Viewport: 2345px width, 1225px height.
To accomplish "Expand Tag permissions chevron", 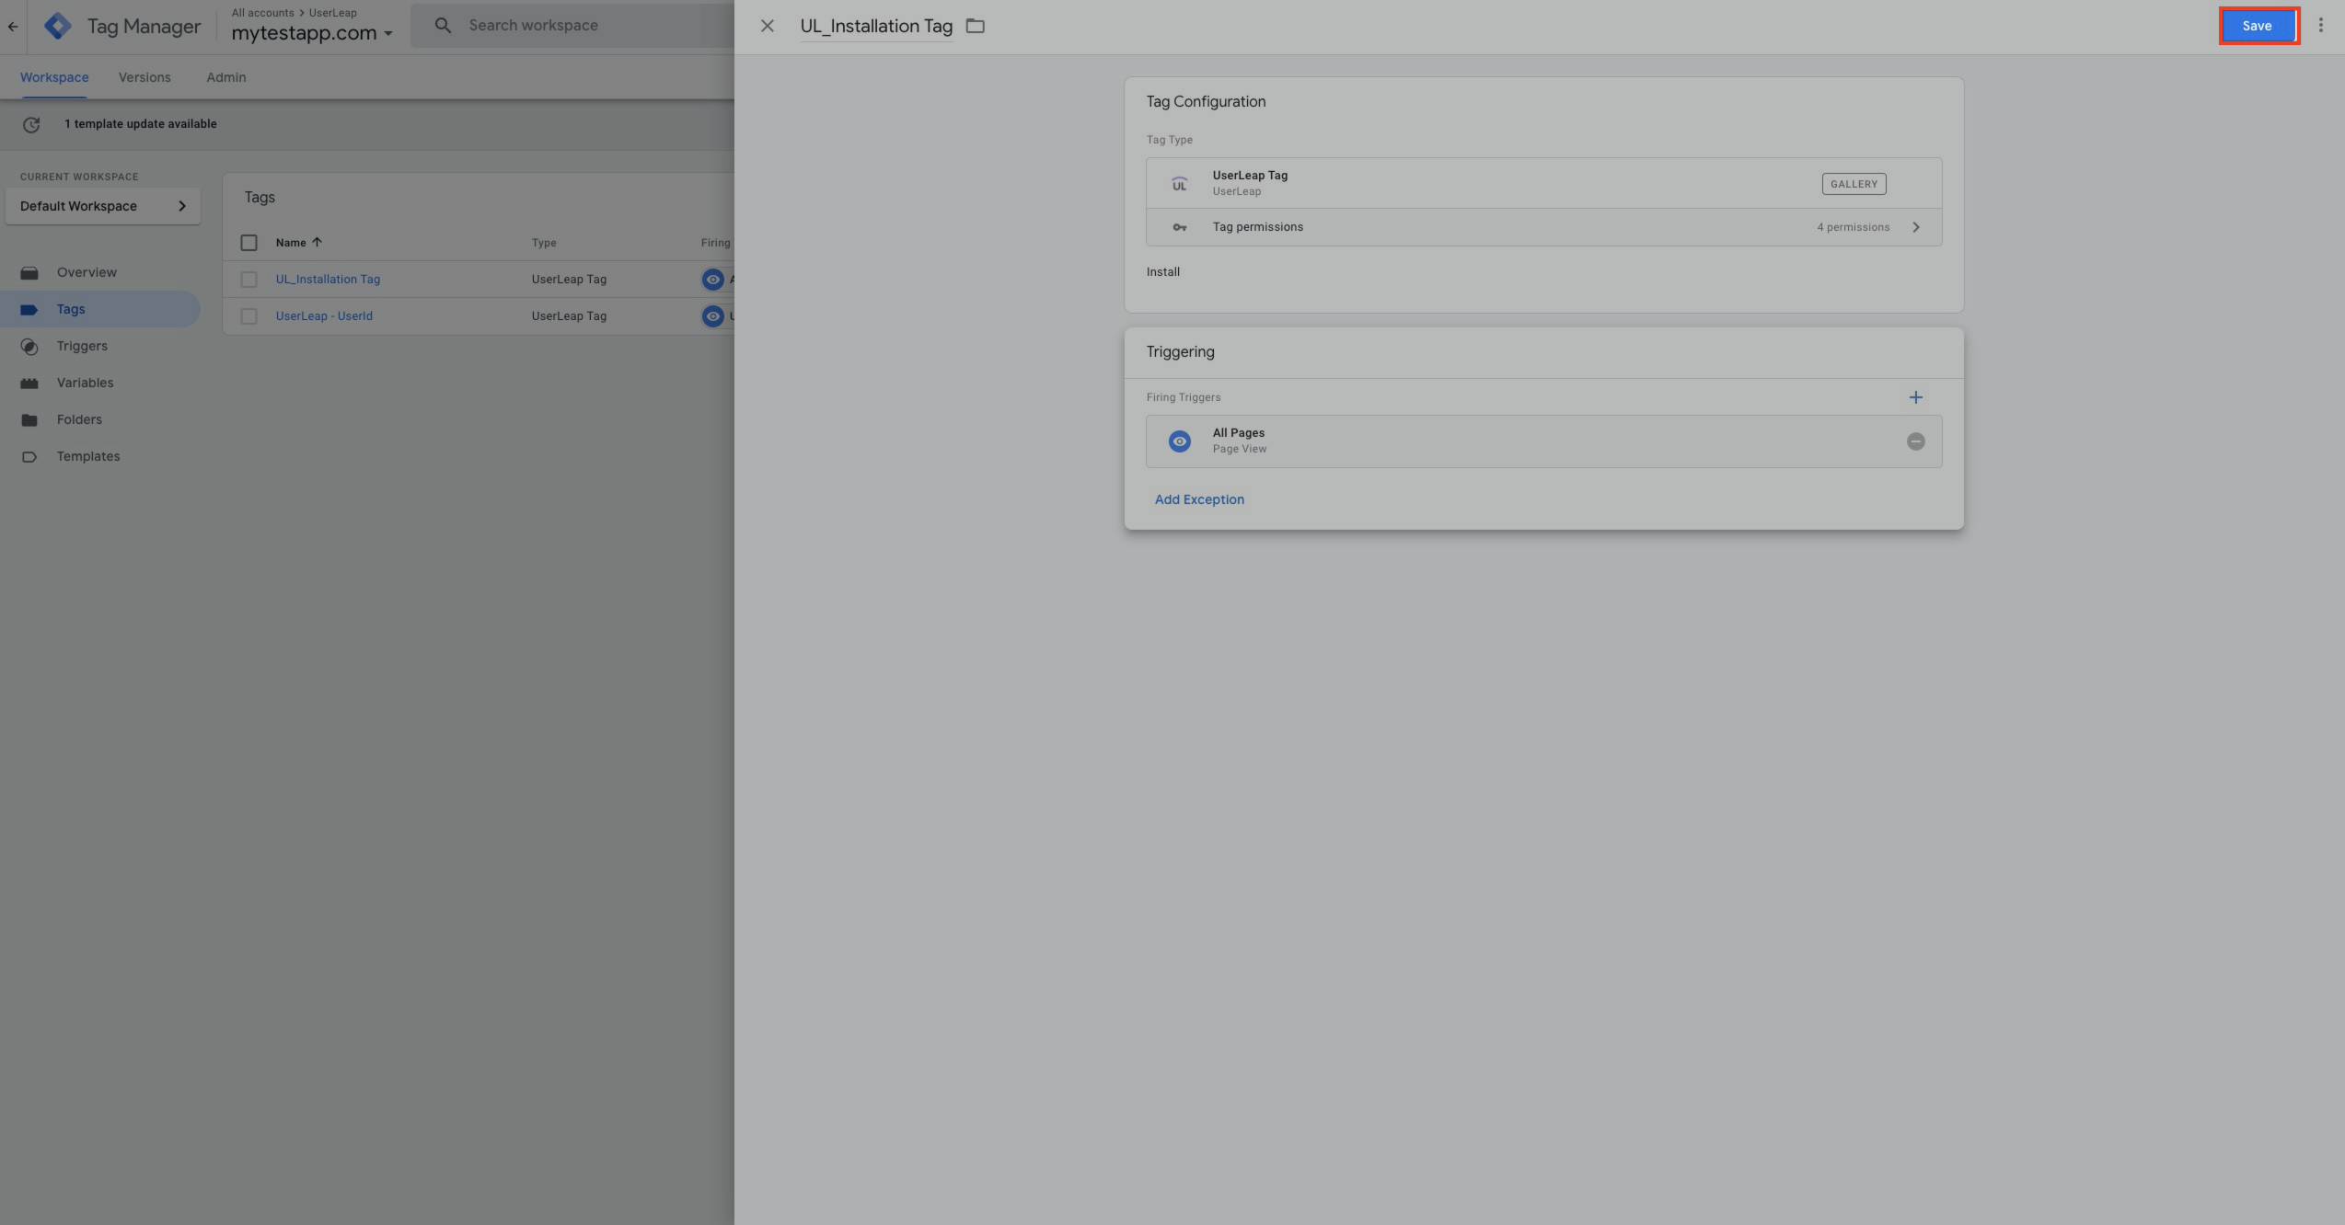I will click(x=1916, y=227).
